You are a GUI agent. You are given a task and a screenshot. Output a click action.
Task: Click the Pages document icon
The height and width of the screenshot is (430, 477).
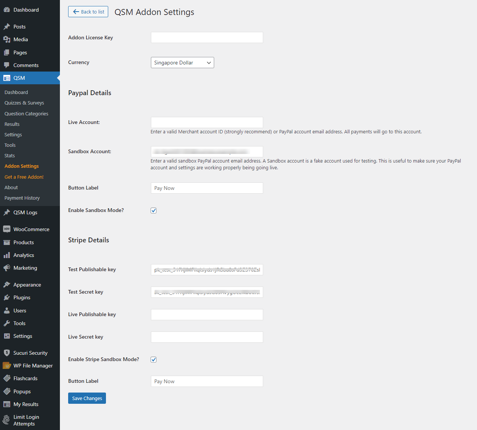click(7, 52)
